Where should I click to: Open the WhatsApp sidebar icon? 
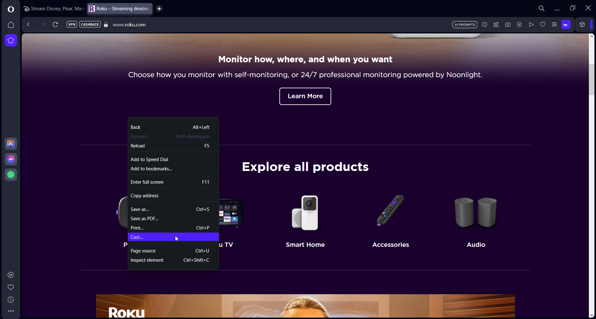11,175
